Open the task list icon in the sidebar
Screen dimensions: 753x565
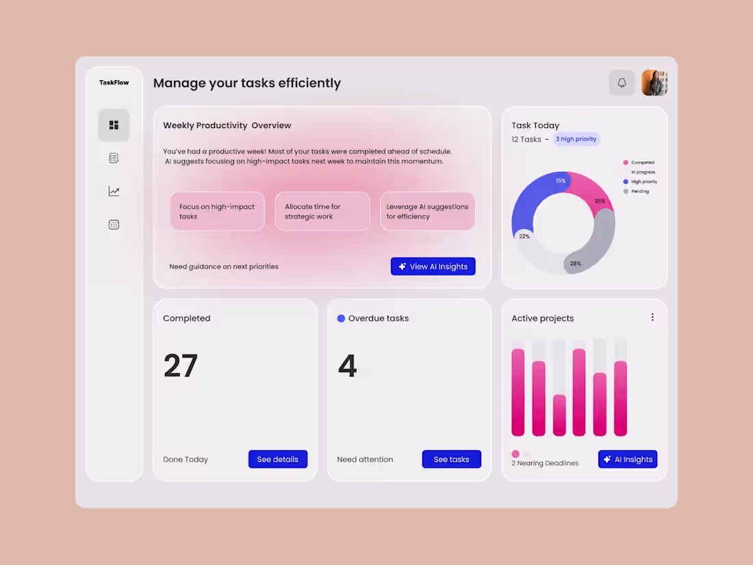[x=114, y=158]
